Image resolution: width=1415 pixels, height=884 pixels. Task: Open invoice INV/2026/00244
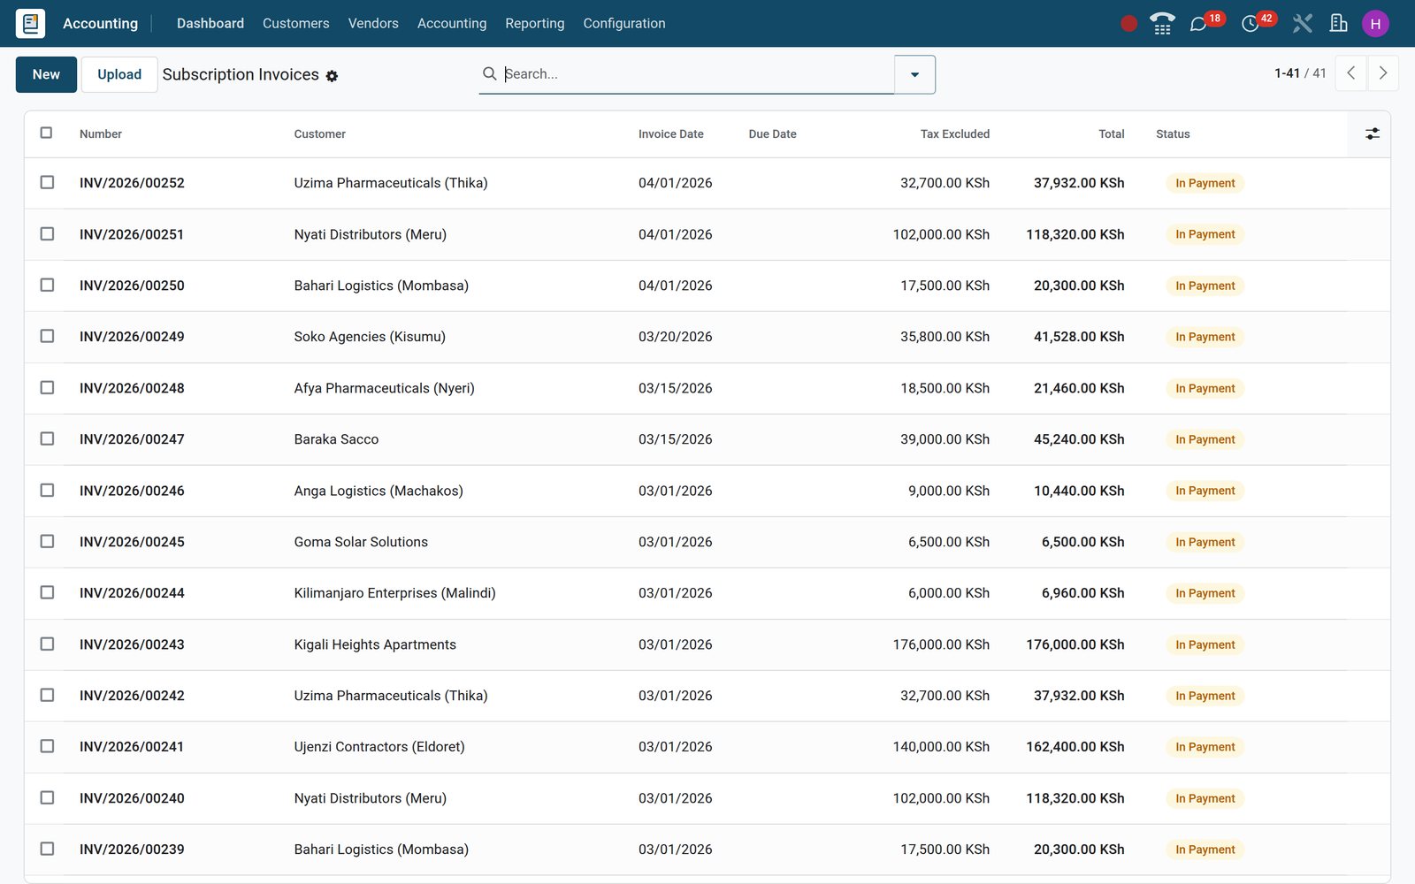click(x=132, y=593)
